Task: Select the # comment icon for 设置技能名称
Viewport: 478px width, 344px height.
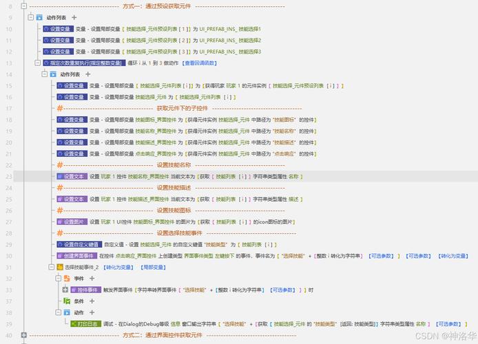Action: (x=60, y=165)
